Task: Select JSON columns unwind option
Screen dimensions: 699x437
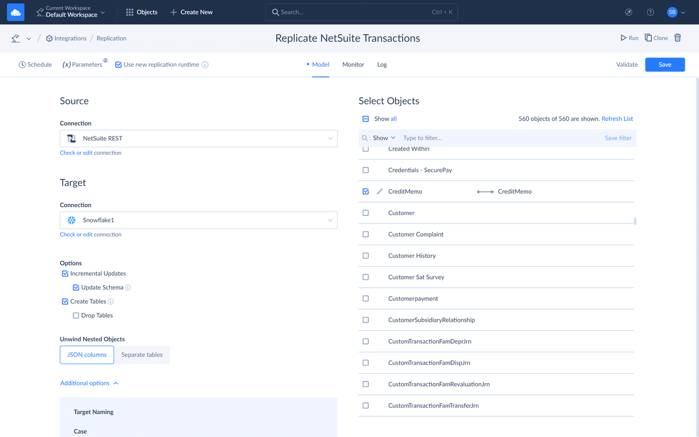Action: (x=87, y=355)
